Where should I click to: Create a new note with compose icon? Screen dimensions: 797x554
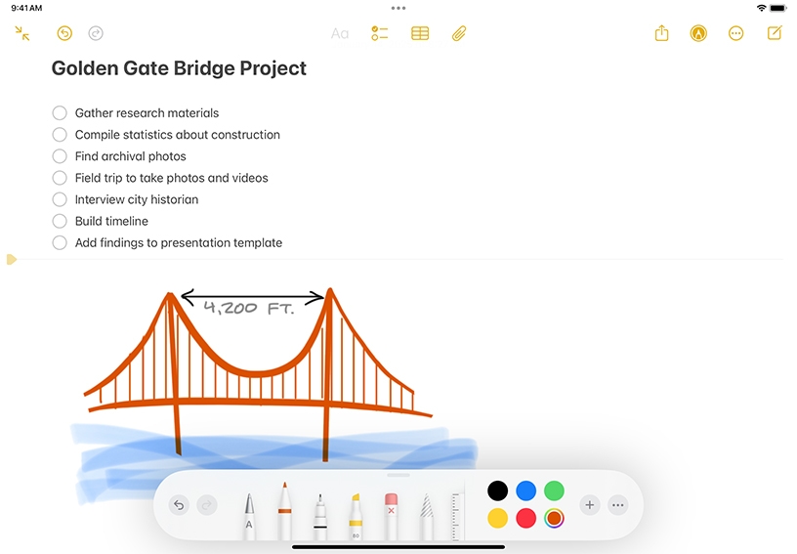pos(775,33)
